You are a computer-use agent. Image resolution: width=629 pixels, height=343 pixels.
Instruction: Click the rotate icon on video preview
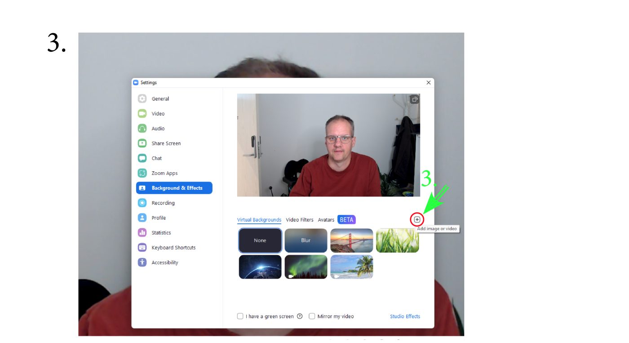414,99
